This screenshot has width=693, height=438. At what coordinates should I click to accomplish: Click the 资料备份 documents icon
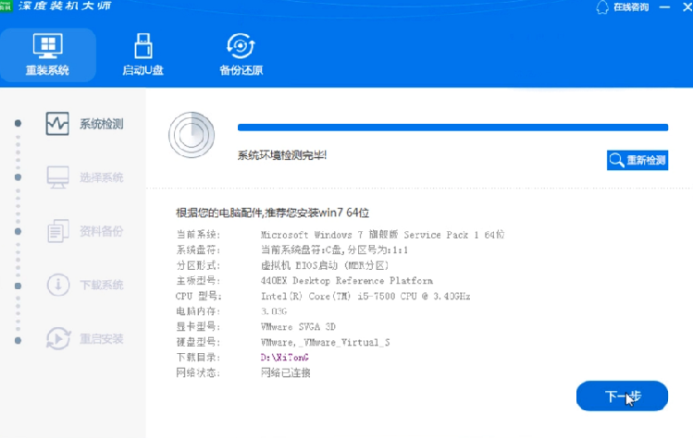(57, 231)
